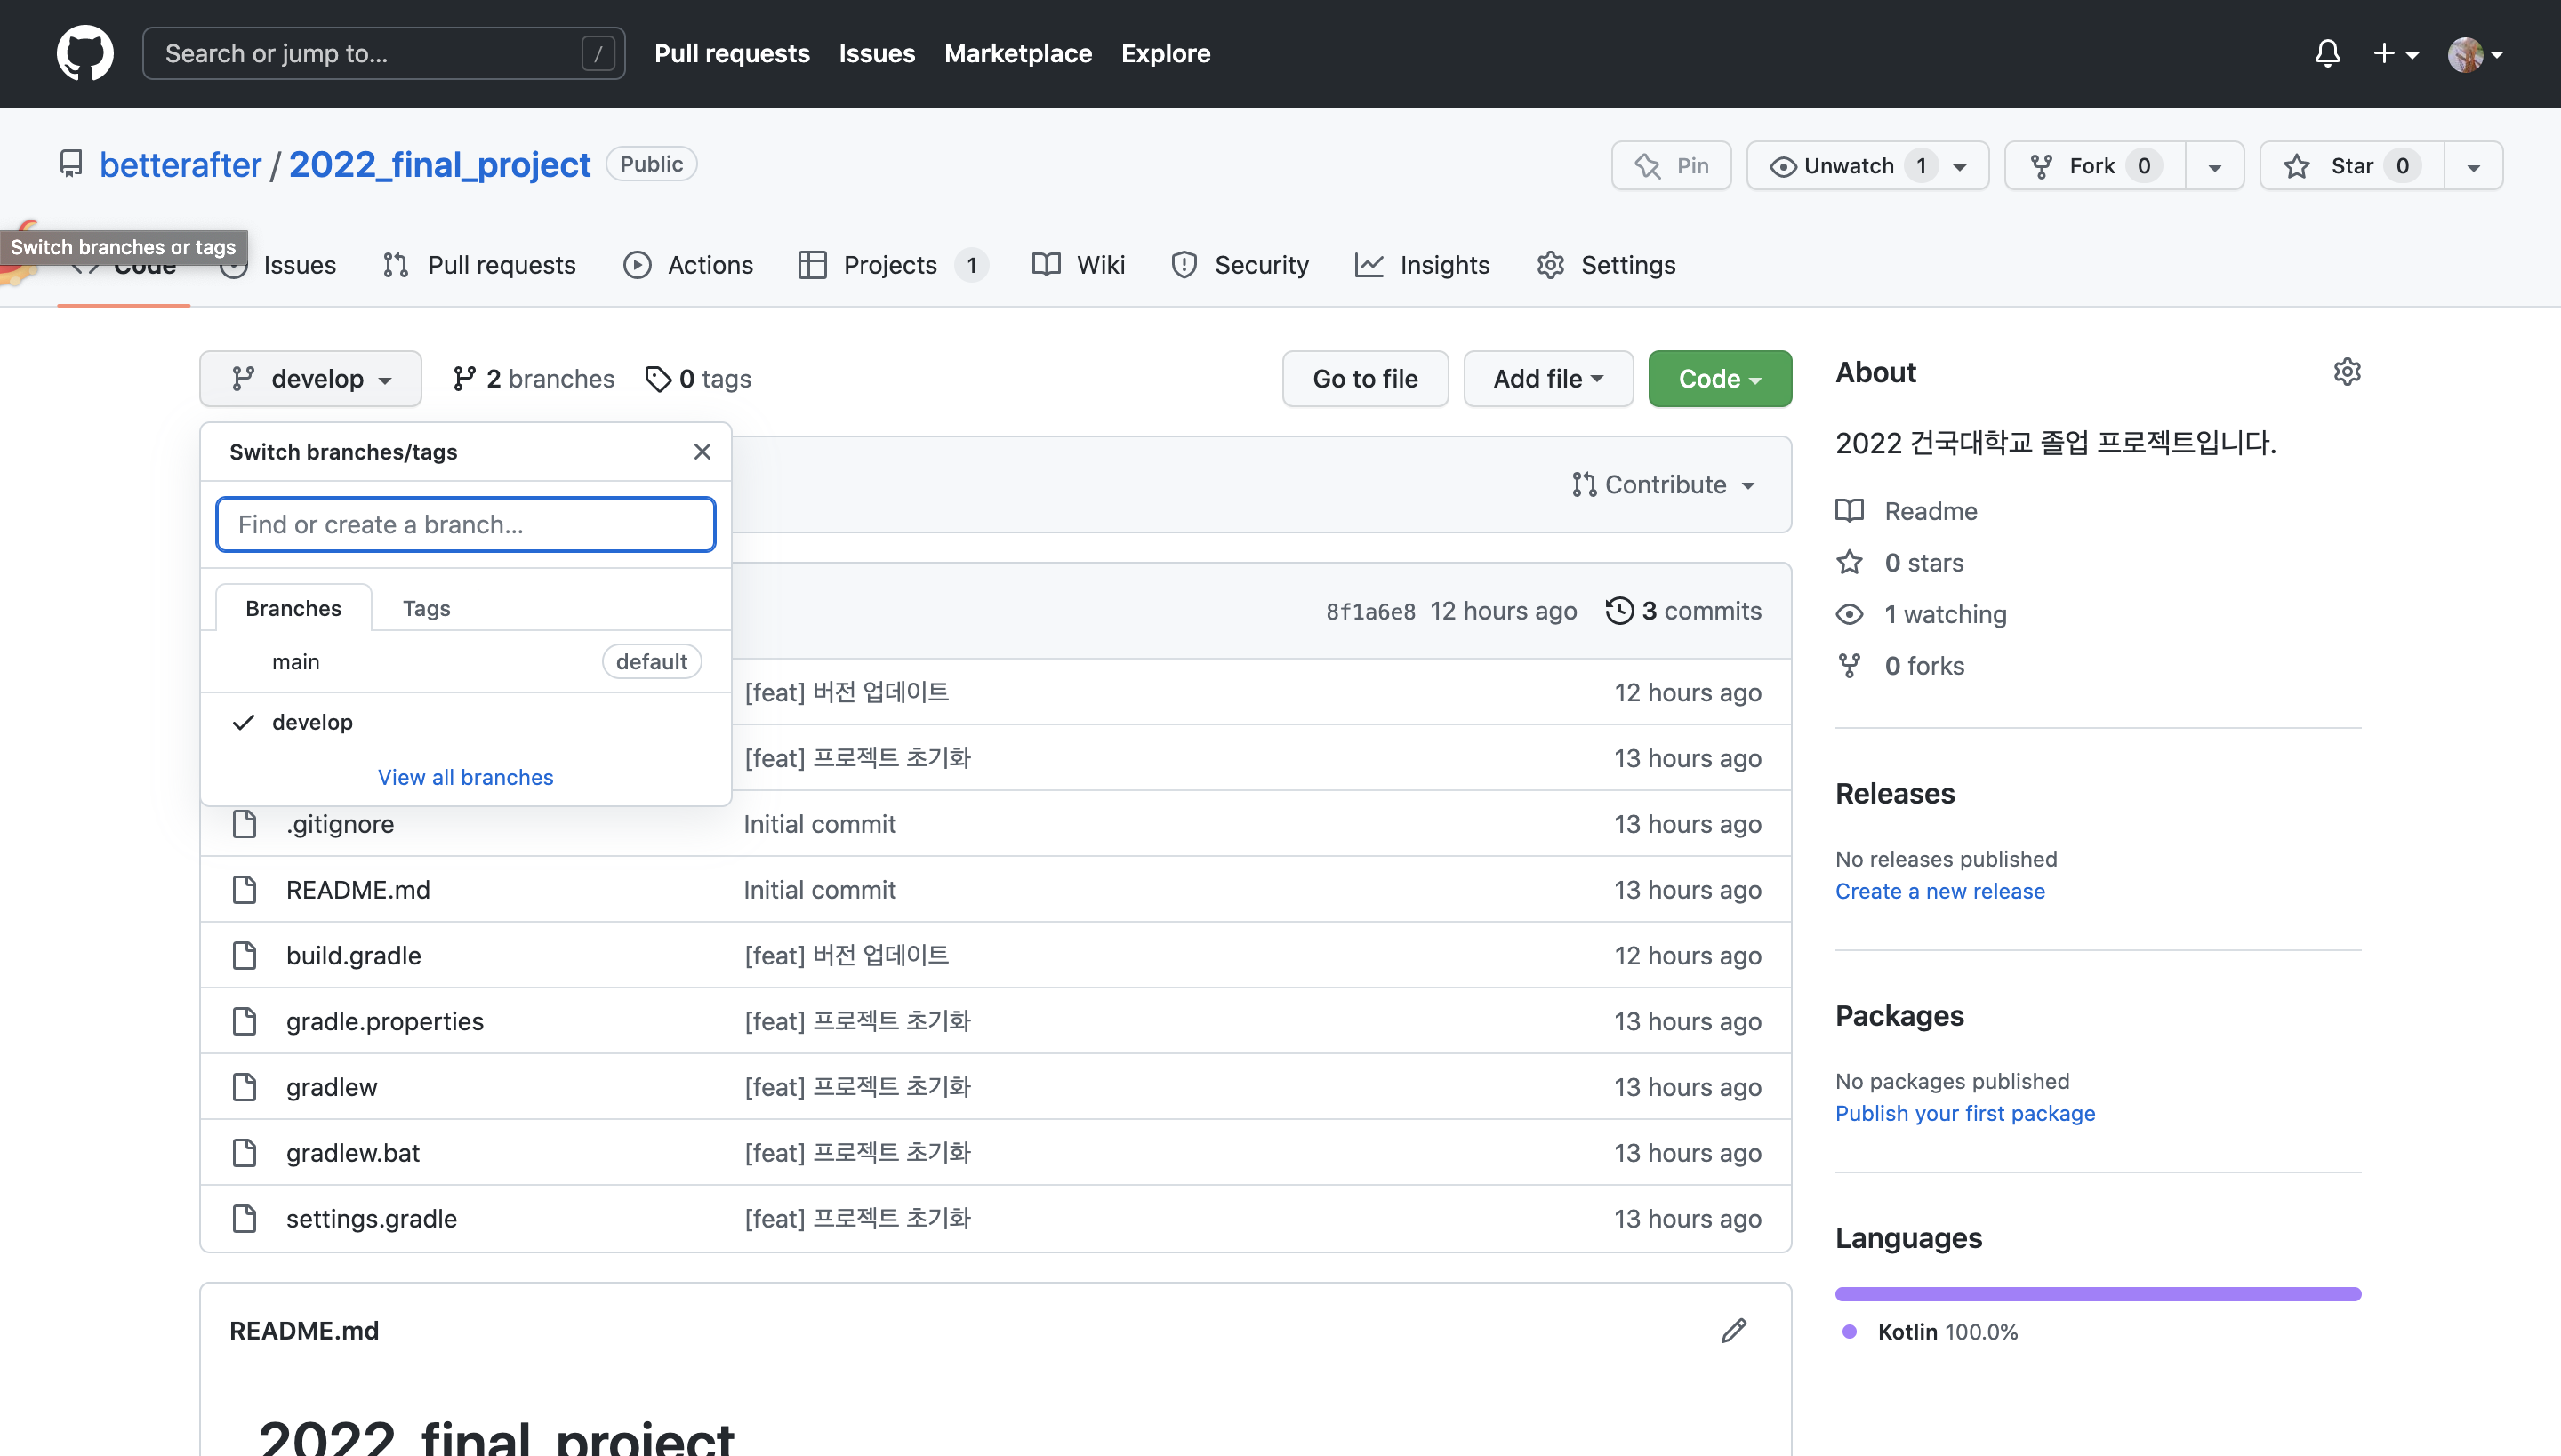Fork the repository
This screenshot has width=2561, height=1456.
pyautogui.click(x=2095, y=165)
